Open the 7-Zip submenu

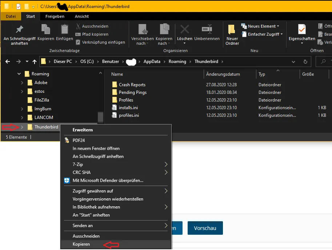pyautogui.click(x=116, y=164)
